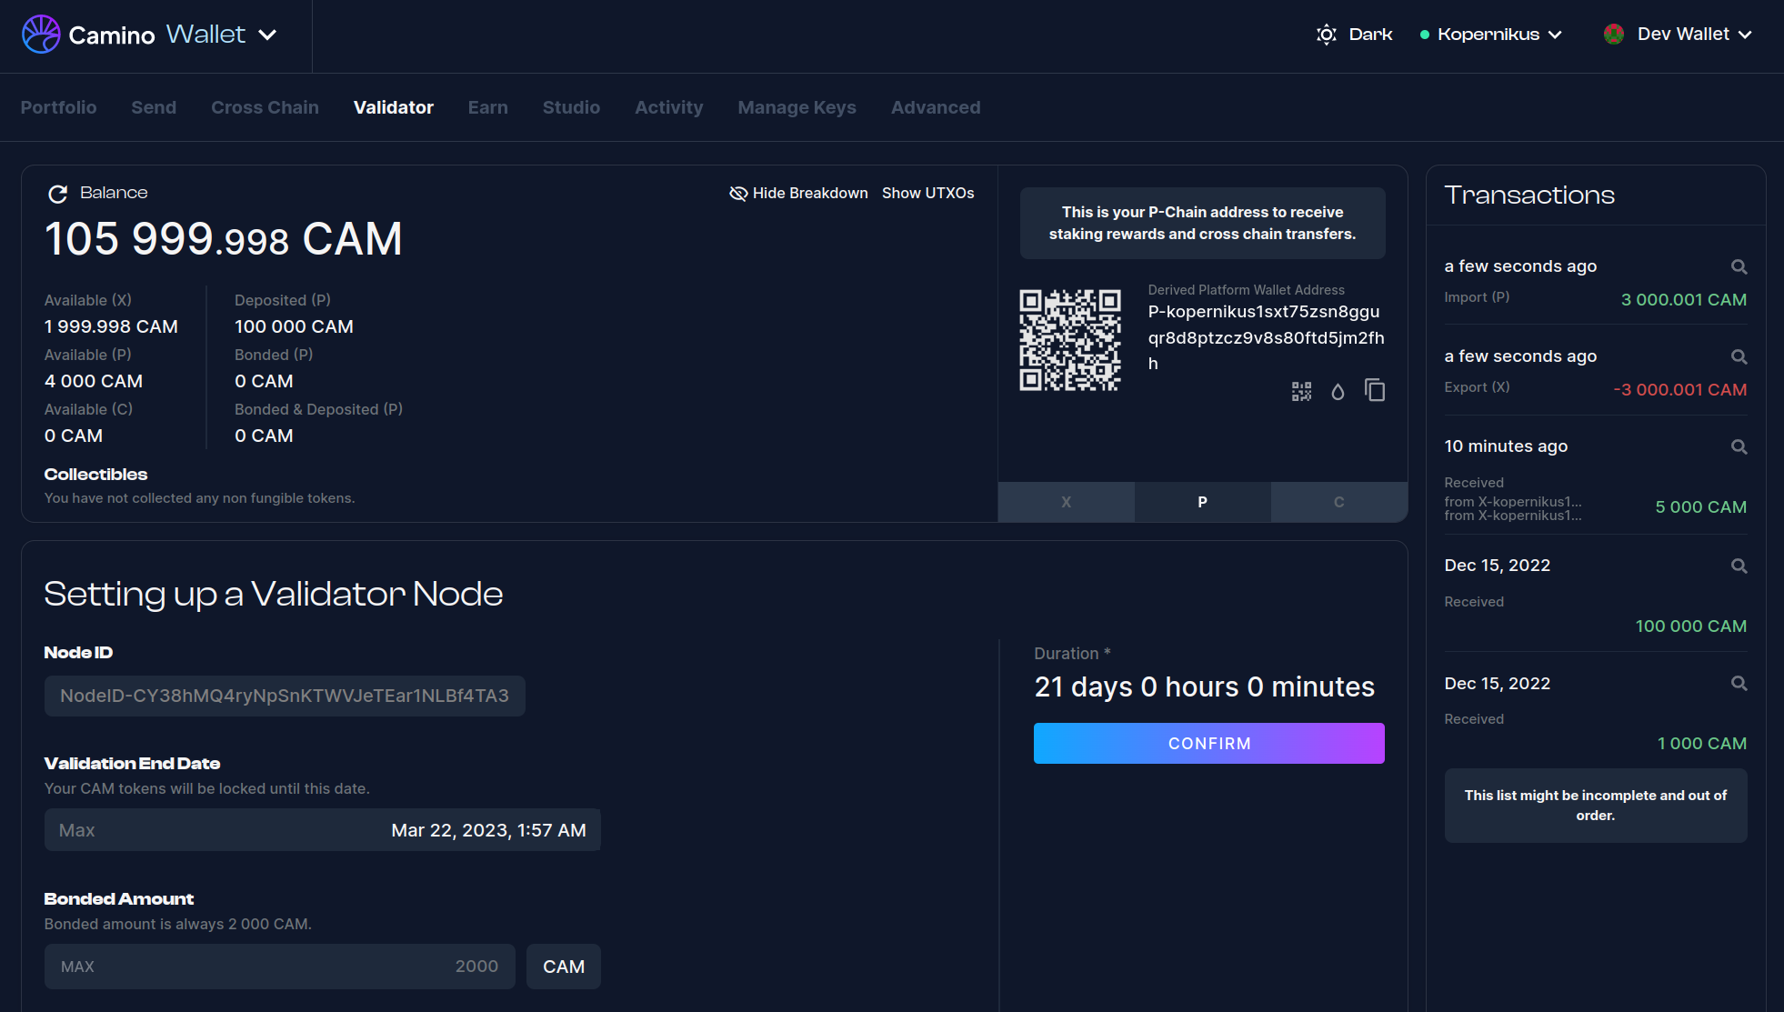
Task: Open the QR code view icon
Action: [1301, 391]
